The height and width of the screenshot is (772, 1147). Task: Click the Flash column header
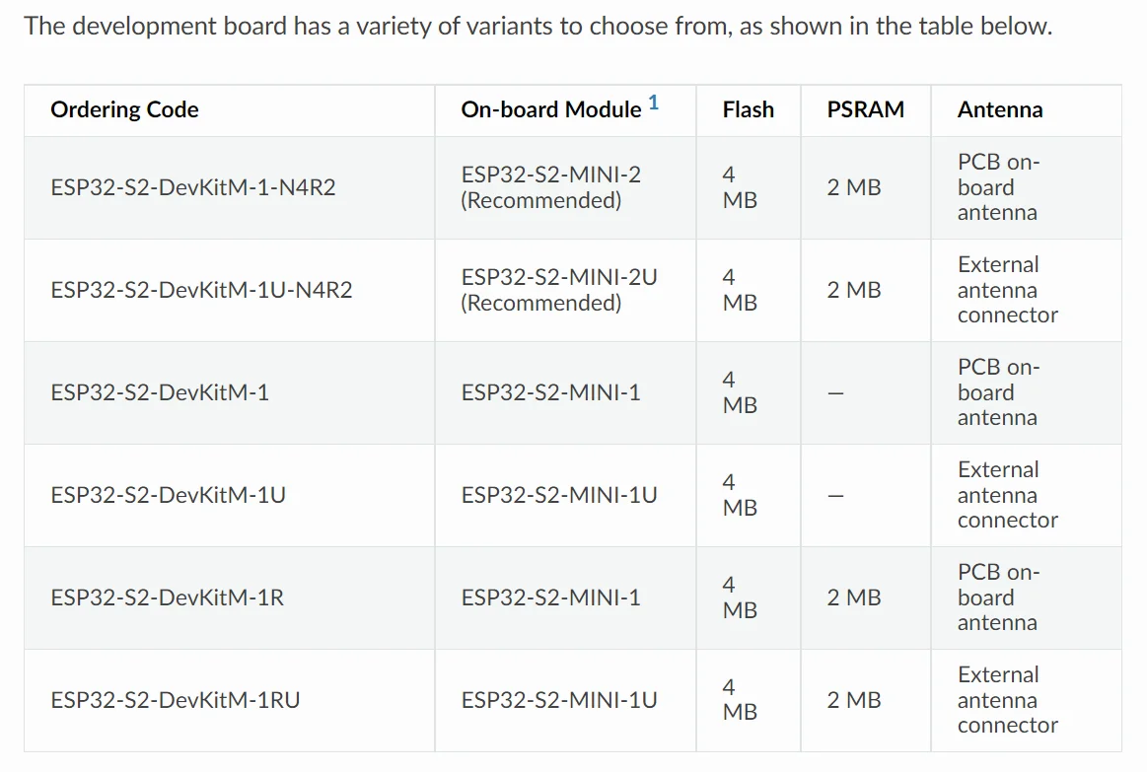748,109
